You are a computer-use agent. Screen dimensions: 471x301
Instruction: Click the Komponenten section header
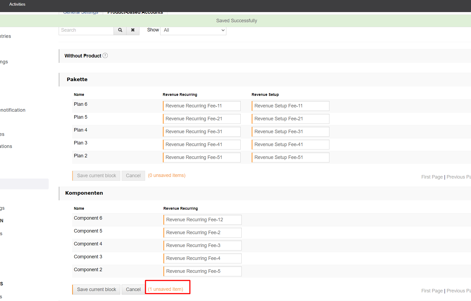click(265, 193)
